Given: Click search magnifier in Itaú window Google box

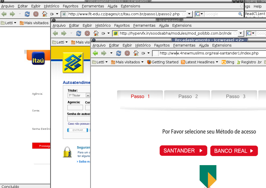Looking at the screenshot, I should coord(240,14).
